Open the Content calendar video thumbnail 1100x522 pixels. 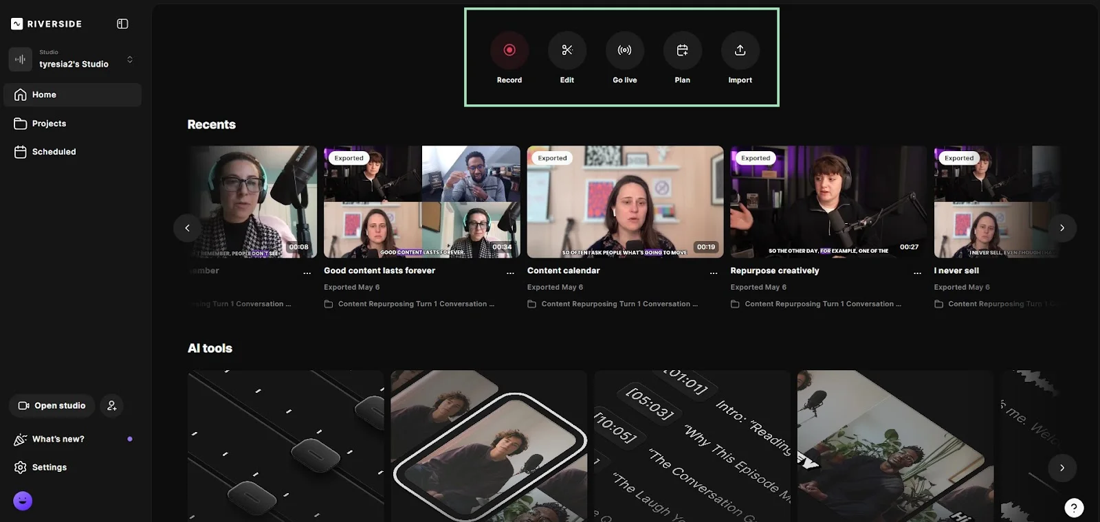(626, 202)
